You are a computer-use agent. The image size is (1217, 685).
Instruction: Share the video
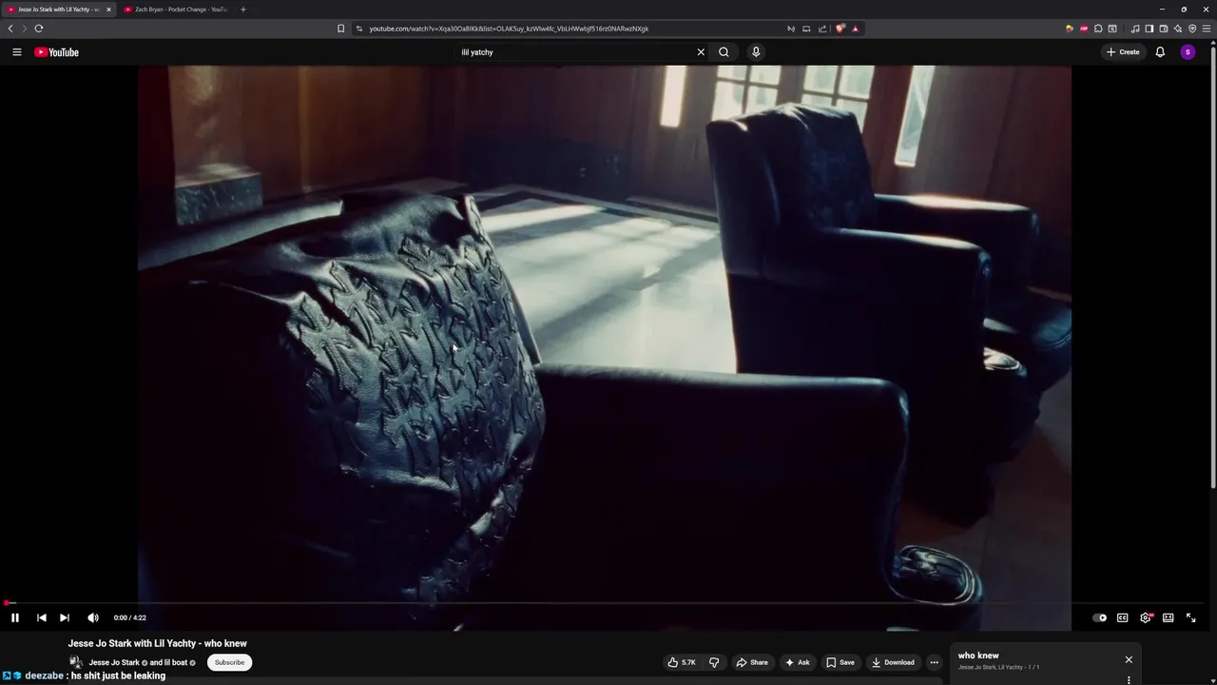point(752,662)
